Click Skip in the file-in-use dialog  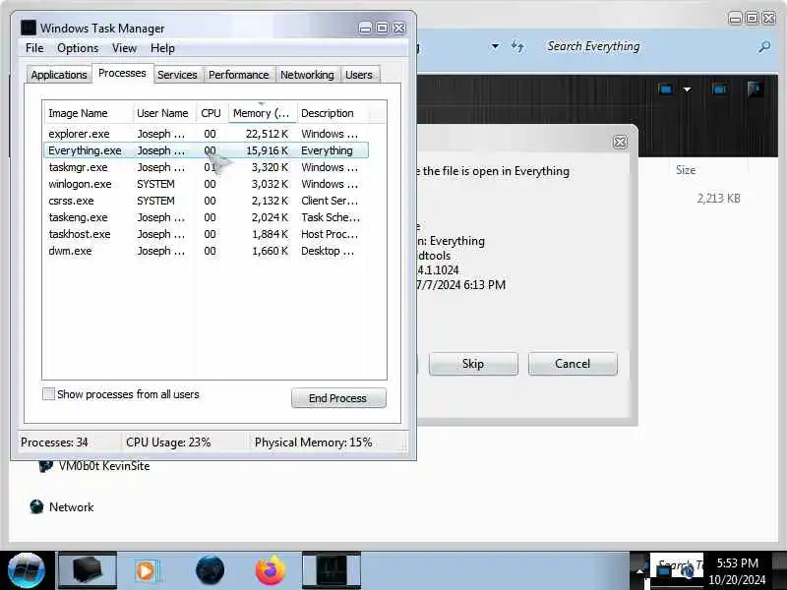point(473,364)
